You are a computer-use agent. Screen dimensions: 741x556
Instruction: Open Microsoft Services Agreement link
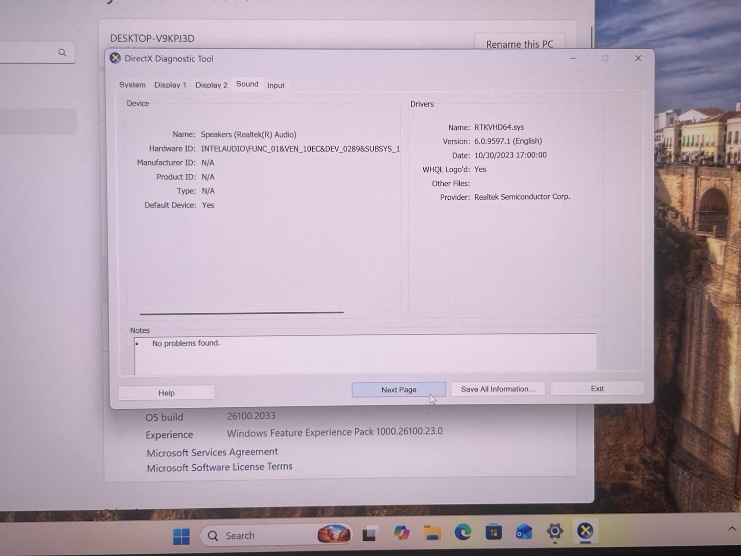212,452
